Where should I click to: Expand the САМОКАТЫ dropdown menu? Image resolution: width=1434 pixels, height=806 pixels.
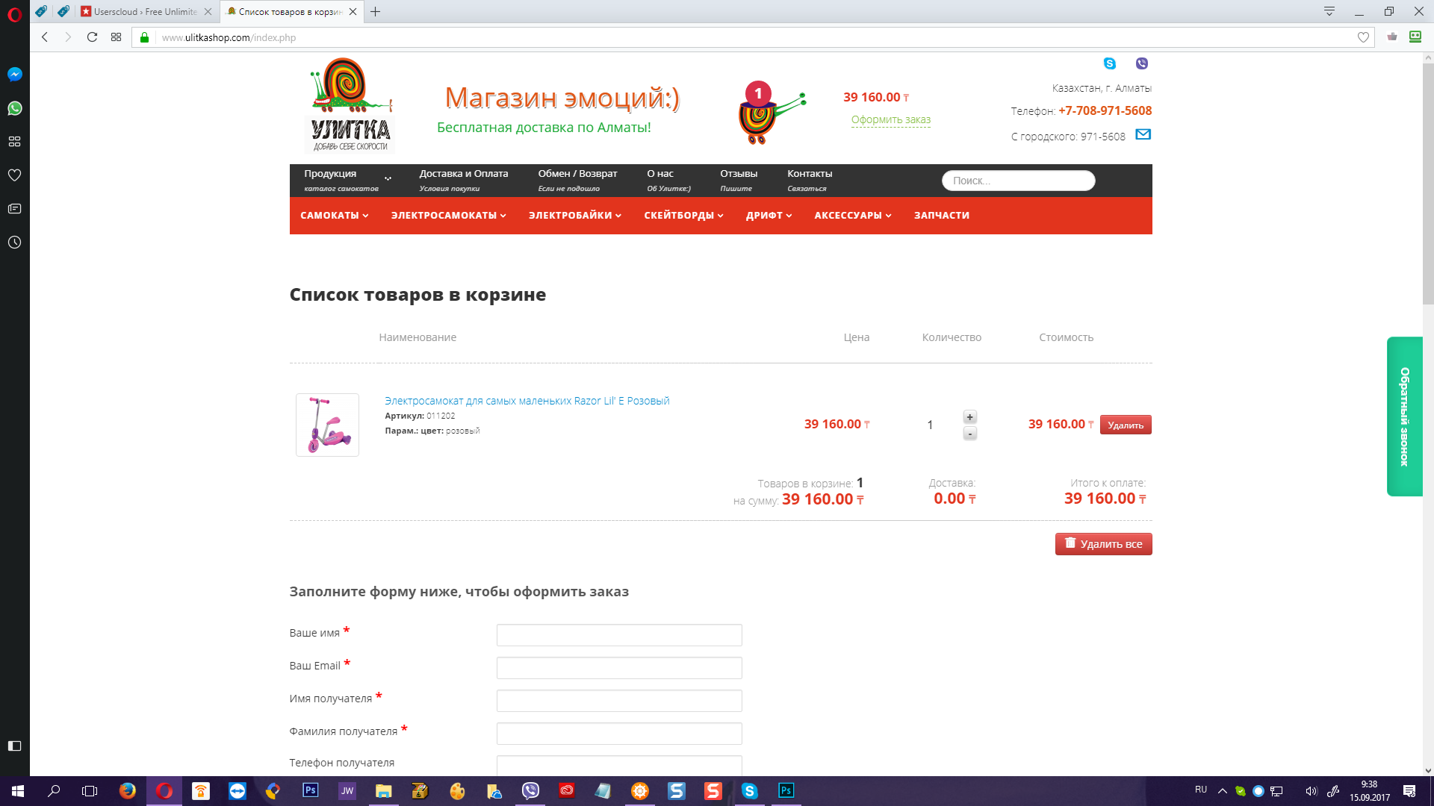(334, 216)
